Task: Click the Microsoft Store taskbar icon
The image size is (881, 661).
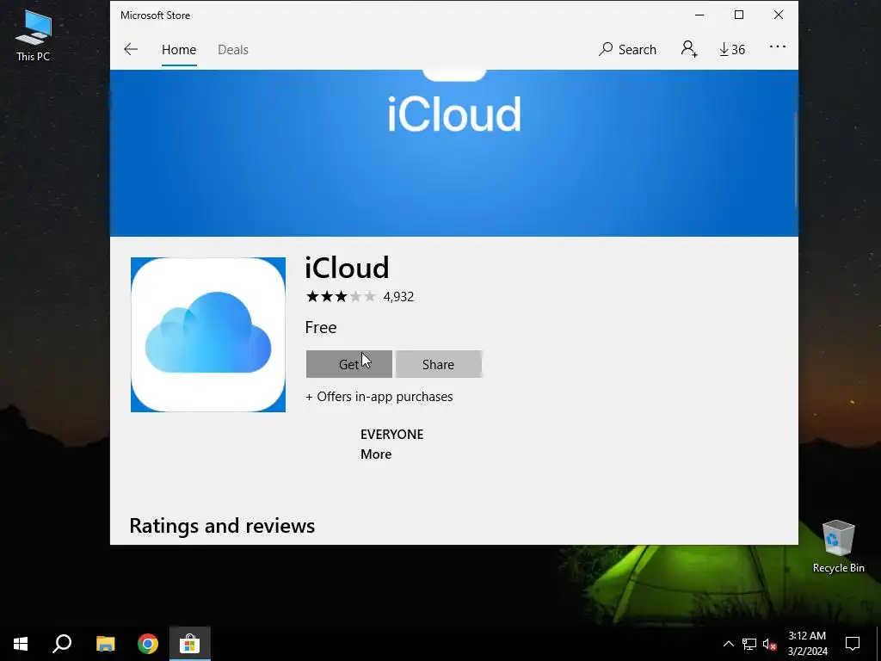Action: [x=190, y=644]
